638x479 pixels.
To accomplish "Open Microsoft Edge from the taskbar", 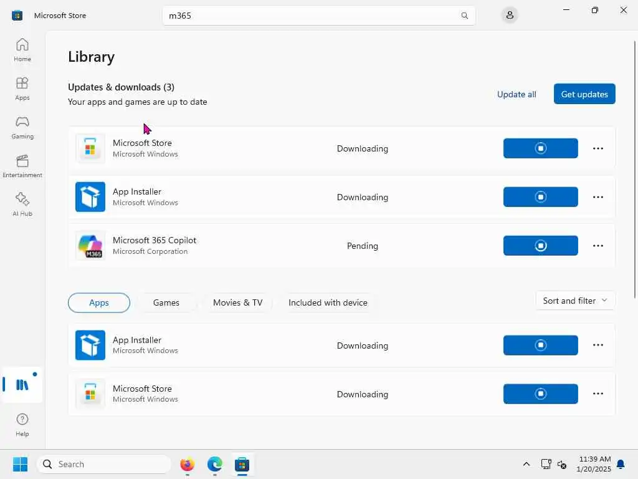I will pyautogui.click(x=214, y=464).
